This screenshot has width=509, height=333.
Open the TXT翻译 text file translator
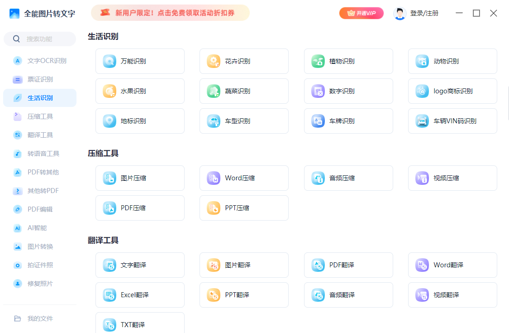(139, 324)
